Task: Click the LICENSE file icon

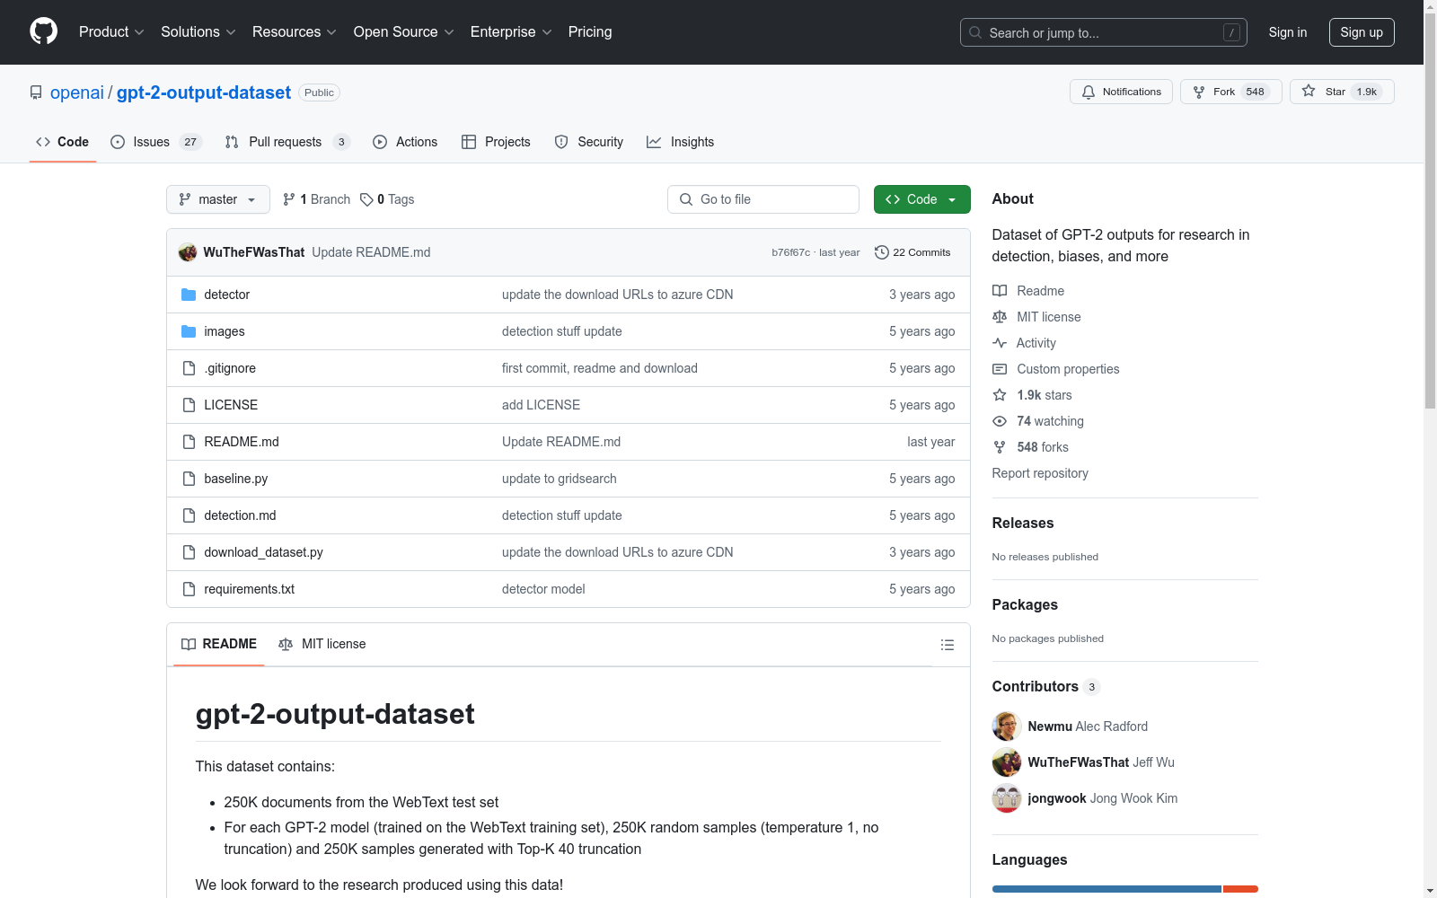Action: click(189, 405)
